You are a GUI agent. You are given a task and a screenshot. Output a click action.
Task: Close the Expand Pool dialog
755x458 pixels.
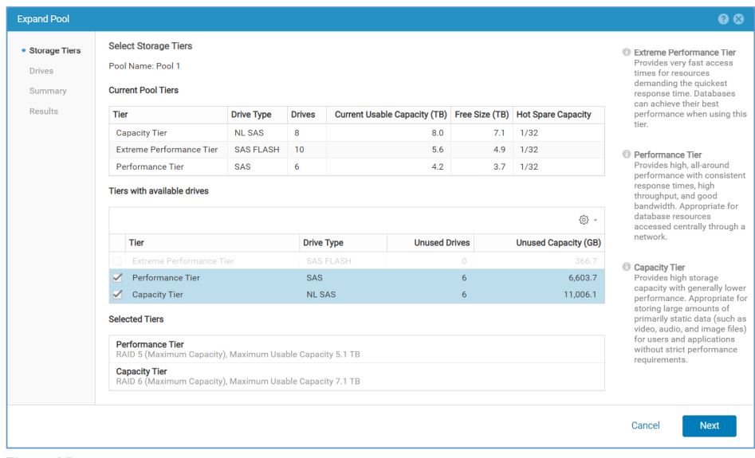[738, 19]
